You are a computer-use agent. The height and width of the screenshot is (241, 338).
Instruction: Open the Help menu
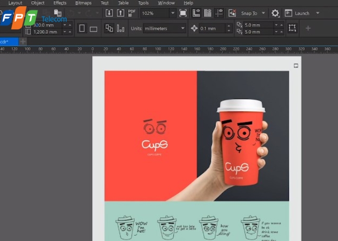tap(188, 3)
